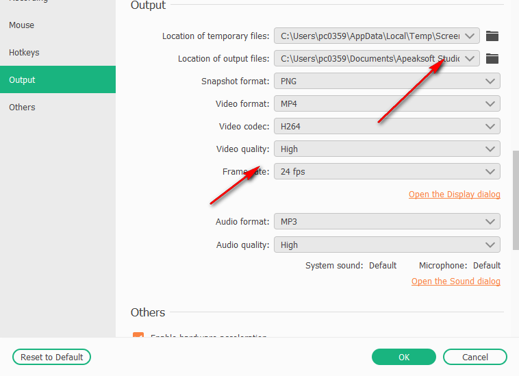This screenshot has height=376, width=519.
Task: Select the Others sidebar tab
Action: tap(22, 108)
